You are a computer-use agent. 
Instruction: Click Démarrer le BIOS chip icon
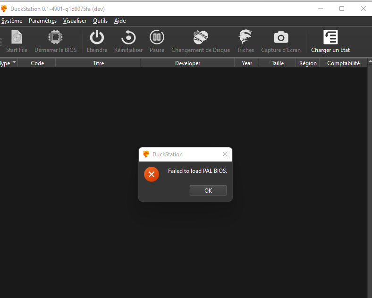[55, 37]
